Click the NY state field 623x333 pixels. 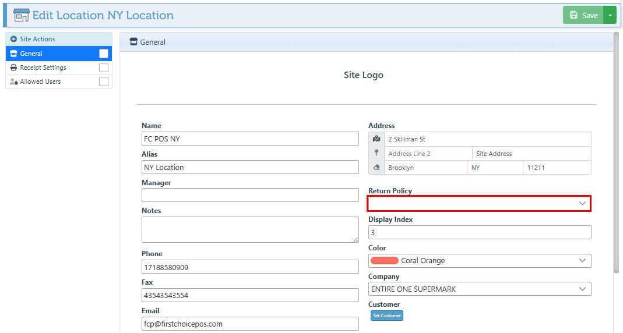tap(495, 167)
